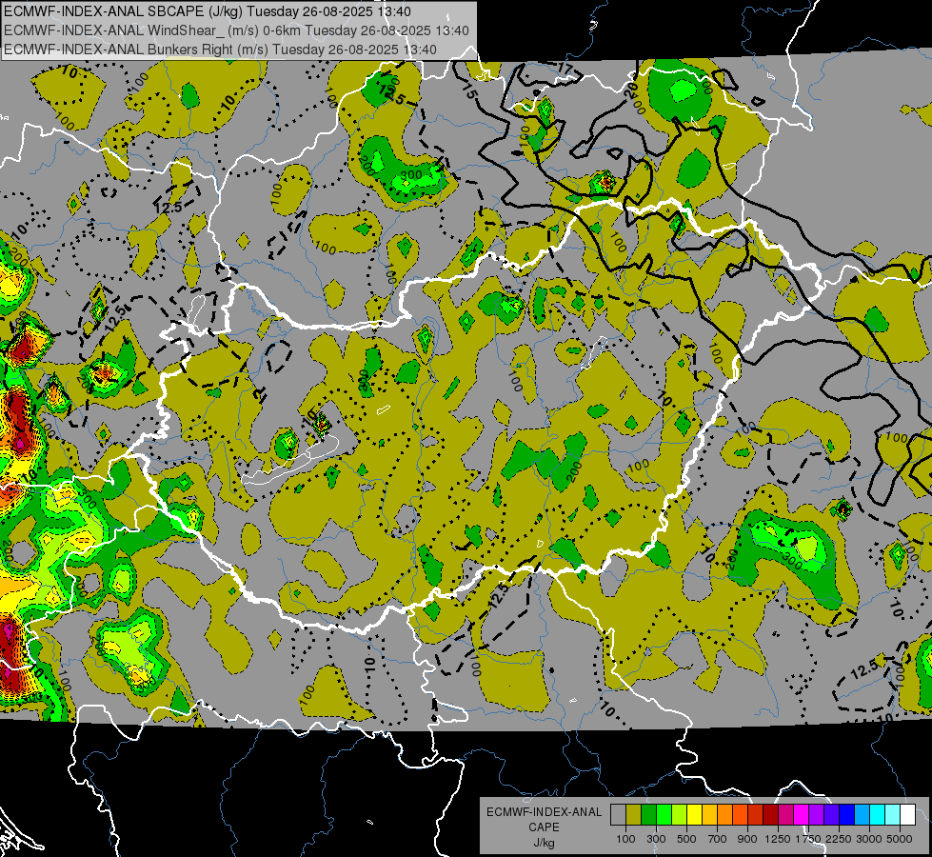Image resolution: width=932 pixels, height=857 pixels.
Task: Click the red-orange swatch left of 900
Action: (x=740, y=815)
